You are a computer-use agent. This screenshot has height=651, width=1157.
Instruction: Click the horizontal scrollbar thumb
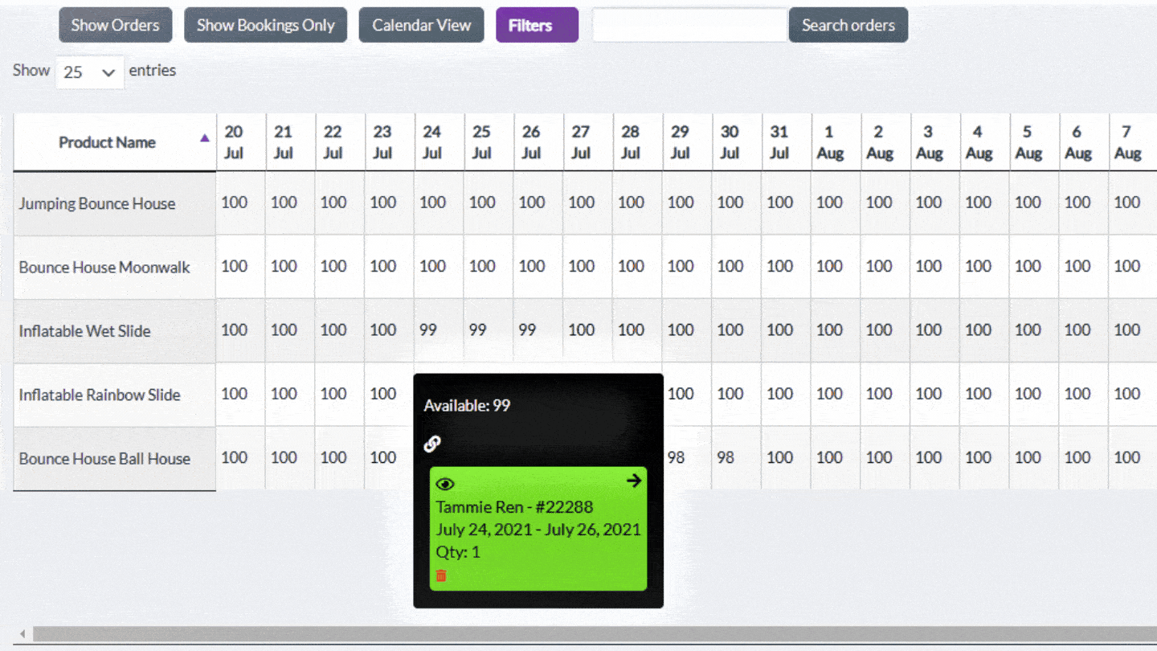click(x=595, y=634)
